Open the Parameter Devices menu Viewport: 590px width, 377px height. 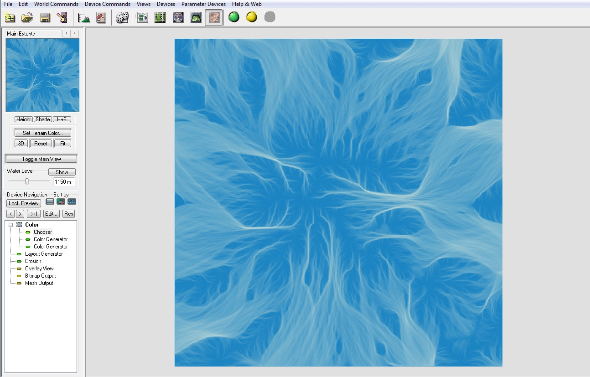[203, 4]
